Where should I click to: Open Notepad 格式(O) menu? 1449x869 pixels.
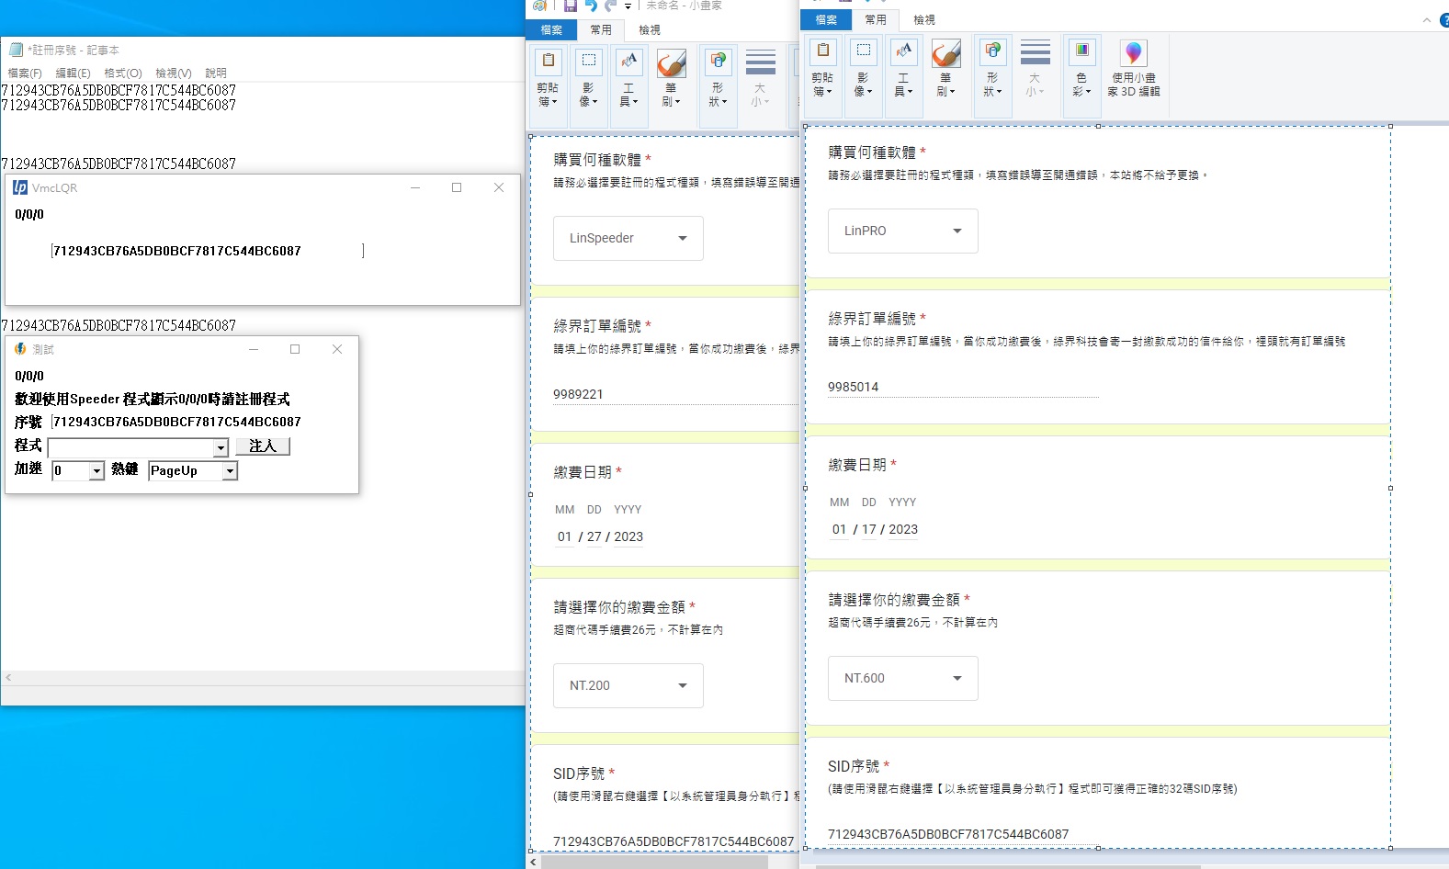point(123,73)
